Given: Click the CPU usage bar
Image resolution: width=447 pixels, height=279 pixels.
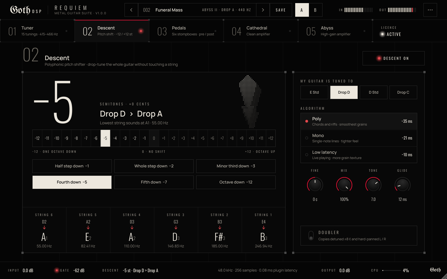Looking at the screenshot, I should [x=392, y=270].
